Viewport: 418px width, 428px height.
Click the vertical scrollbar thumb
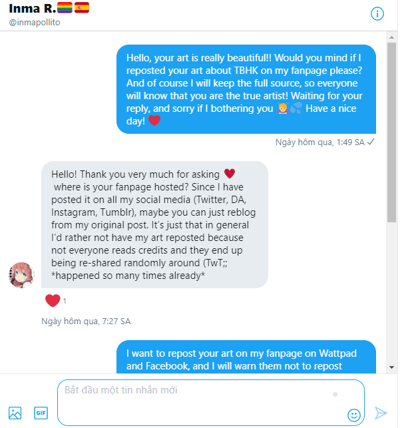click(391, 132)
